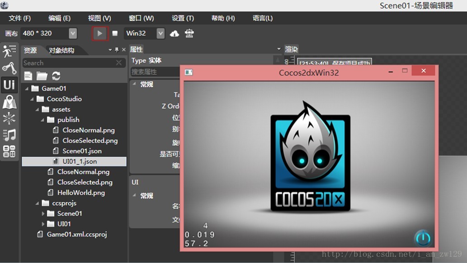Open the 设置 (T) menu

183,18
